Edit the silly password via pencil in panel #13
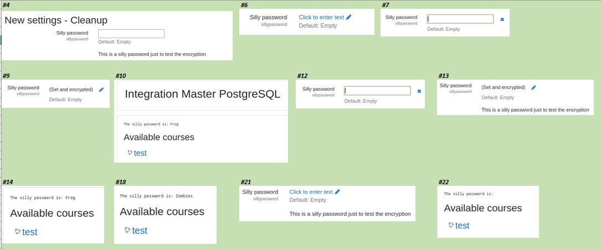601x250 pixels. tap(533, 87)
